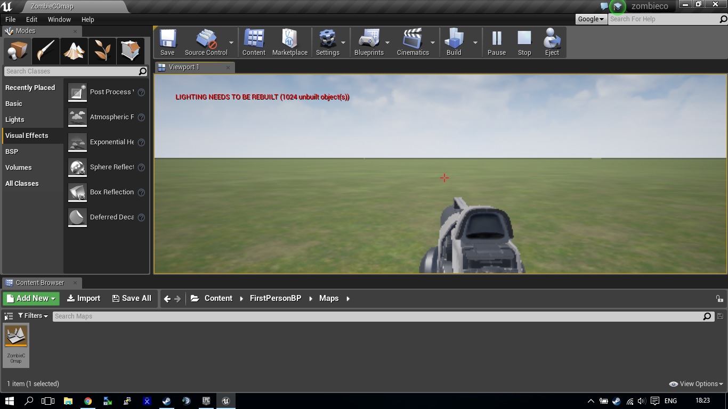Select Exponential Height Fog class item
Viewport: 728px width, 409px height.
pyautogui.click(x=106, y=142)
